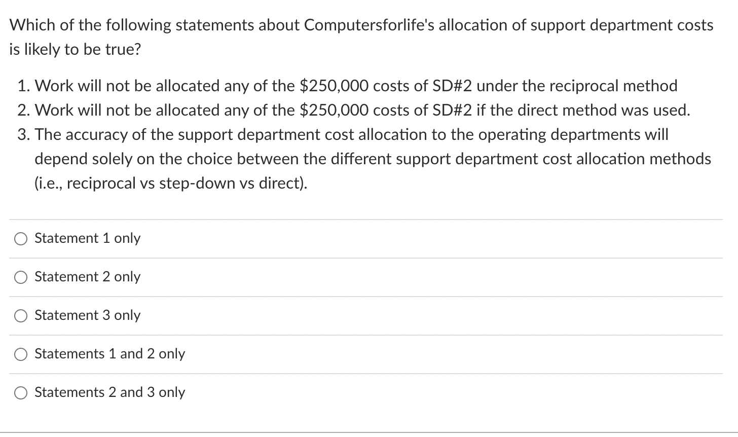The image size is (738, 437).
Task: Click the question heading about Computersforlife
Action: click(x=361, y=37)
